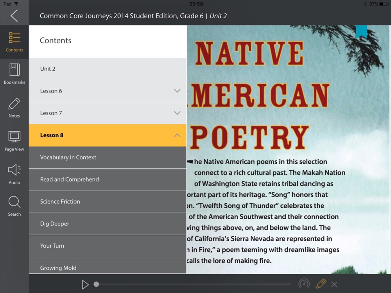Open the Notes panel
Image resolution: width=391 pixels, height=293 pixels.
[14, 107]
